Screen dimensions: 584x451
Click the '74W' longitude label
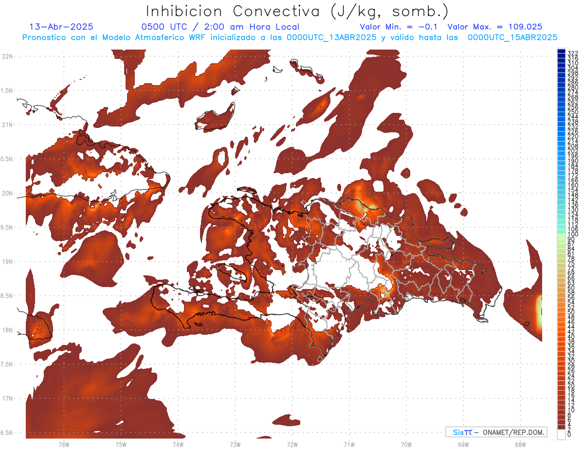178,444
